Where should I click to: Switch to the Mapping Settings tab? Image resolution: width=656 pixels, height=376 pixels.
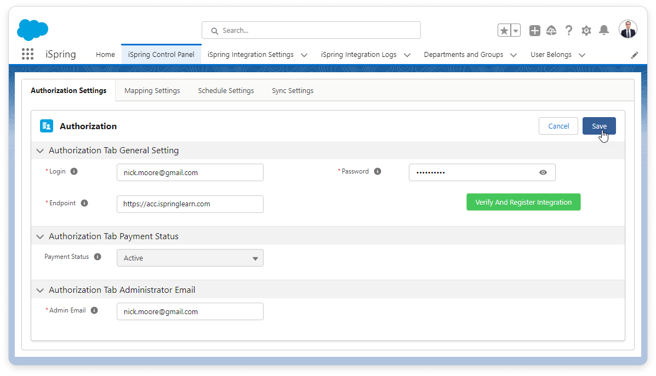pyautogui.click(x=152, y=91)
